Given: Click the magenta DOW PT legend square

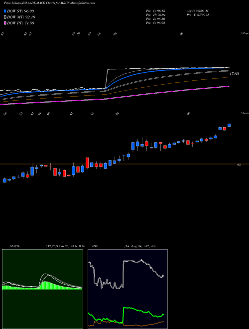Looking at the screenshot, I should tap(5, 23).
